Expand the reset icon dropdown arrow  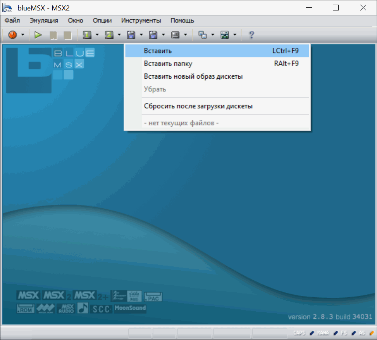(23, 35)
